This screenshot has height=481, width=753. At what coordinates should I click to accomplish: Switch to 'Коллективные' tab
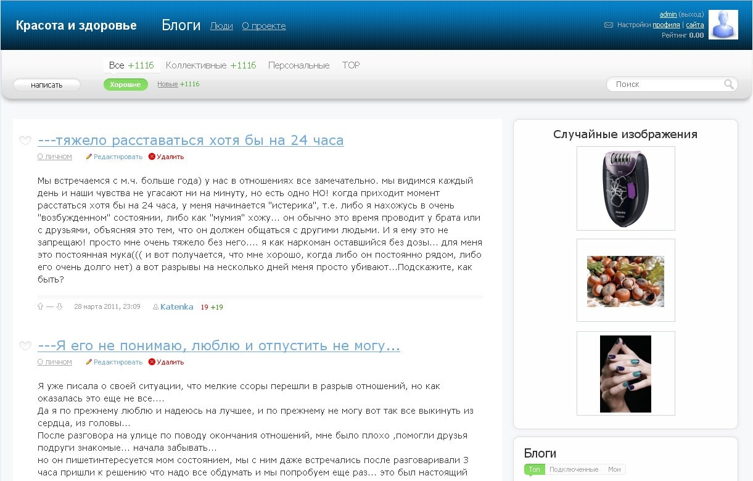pyautogui.click(x=211, y=65)
